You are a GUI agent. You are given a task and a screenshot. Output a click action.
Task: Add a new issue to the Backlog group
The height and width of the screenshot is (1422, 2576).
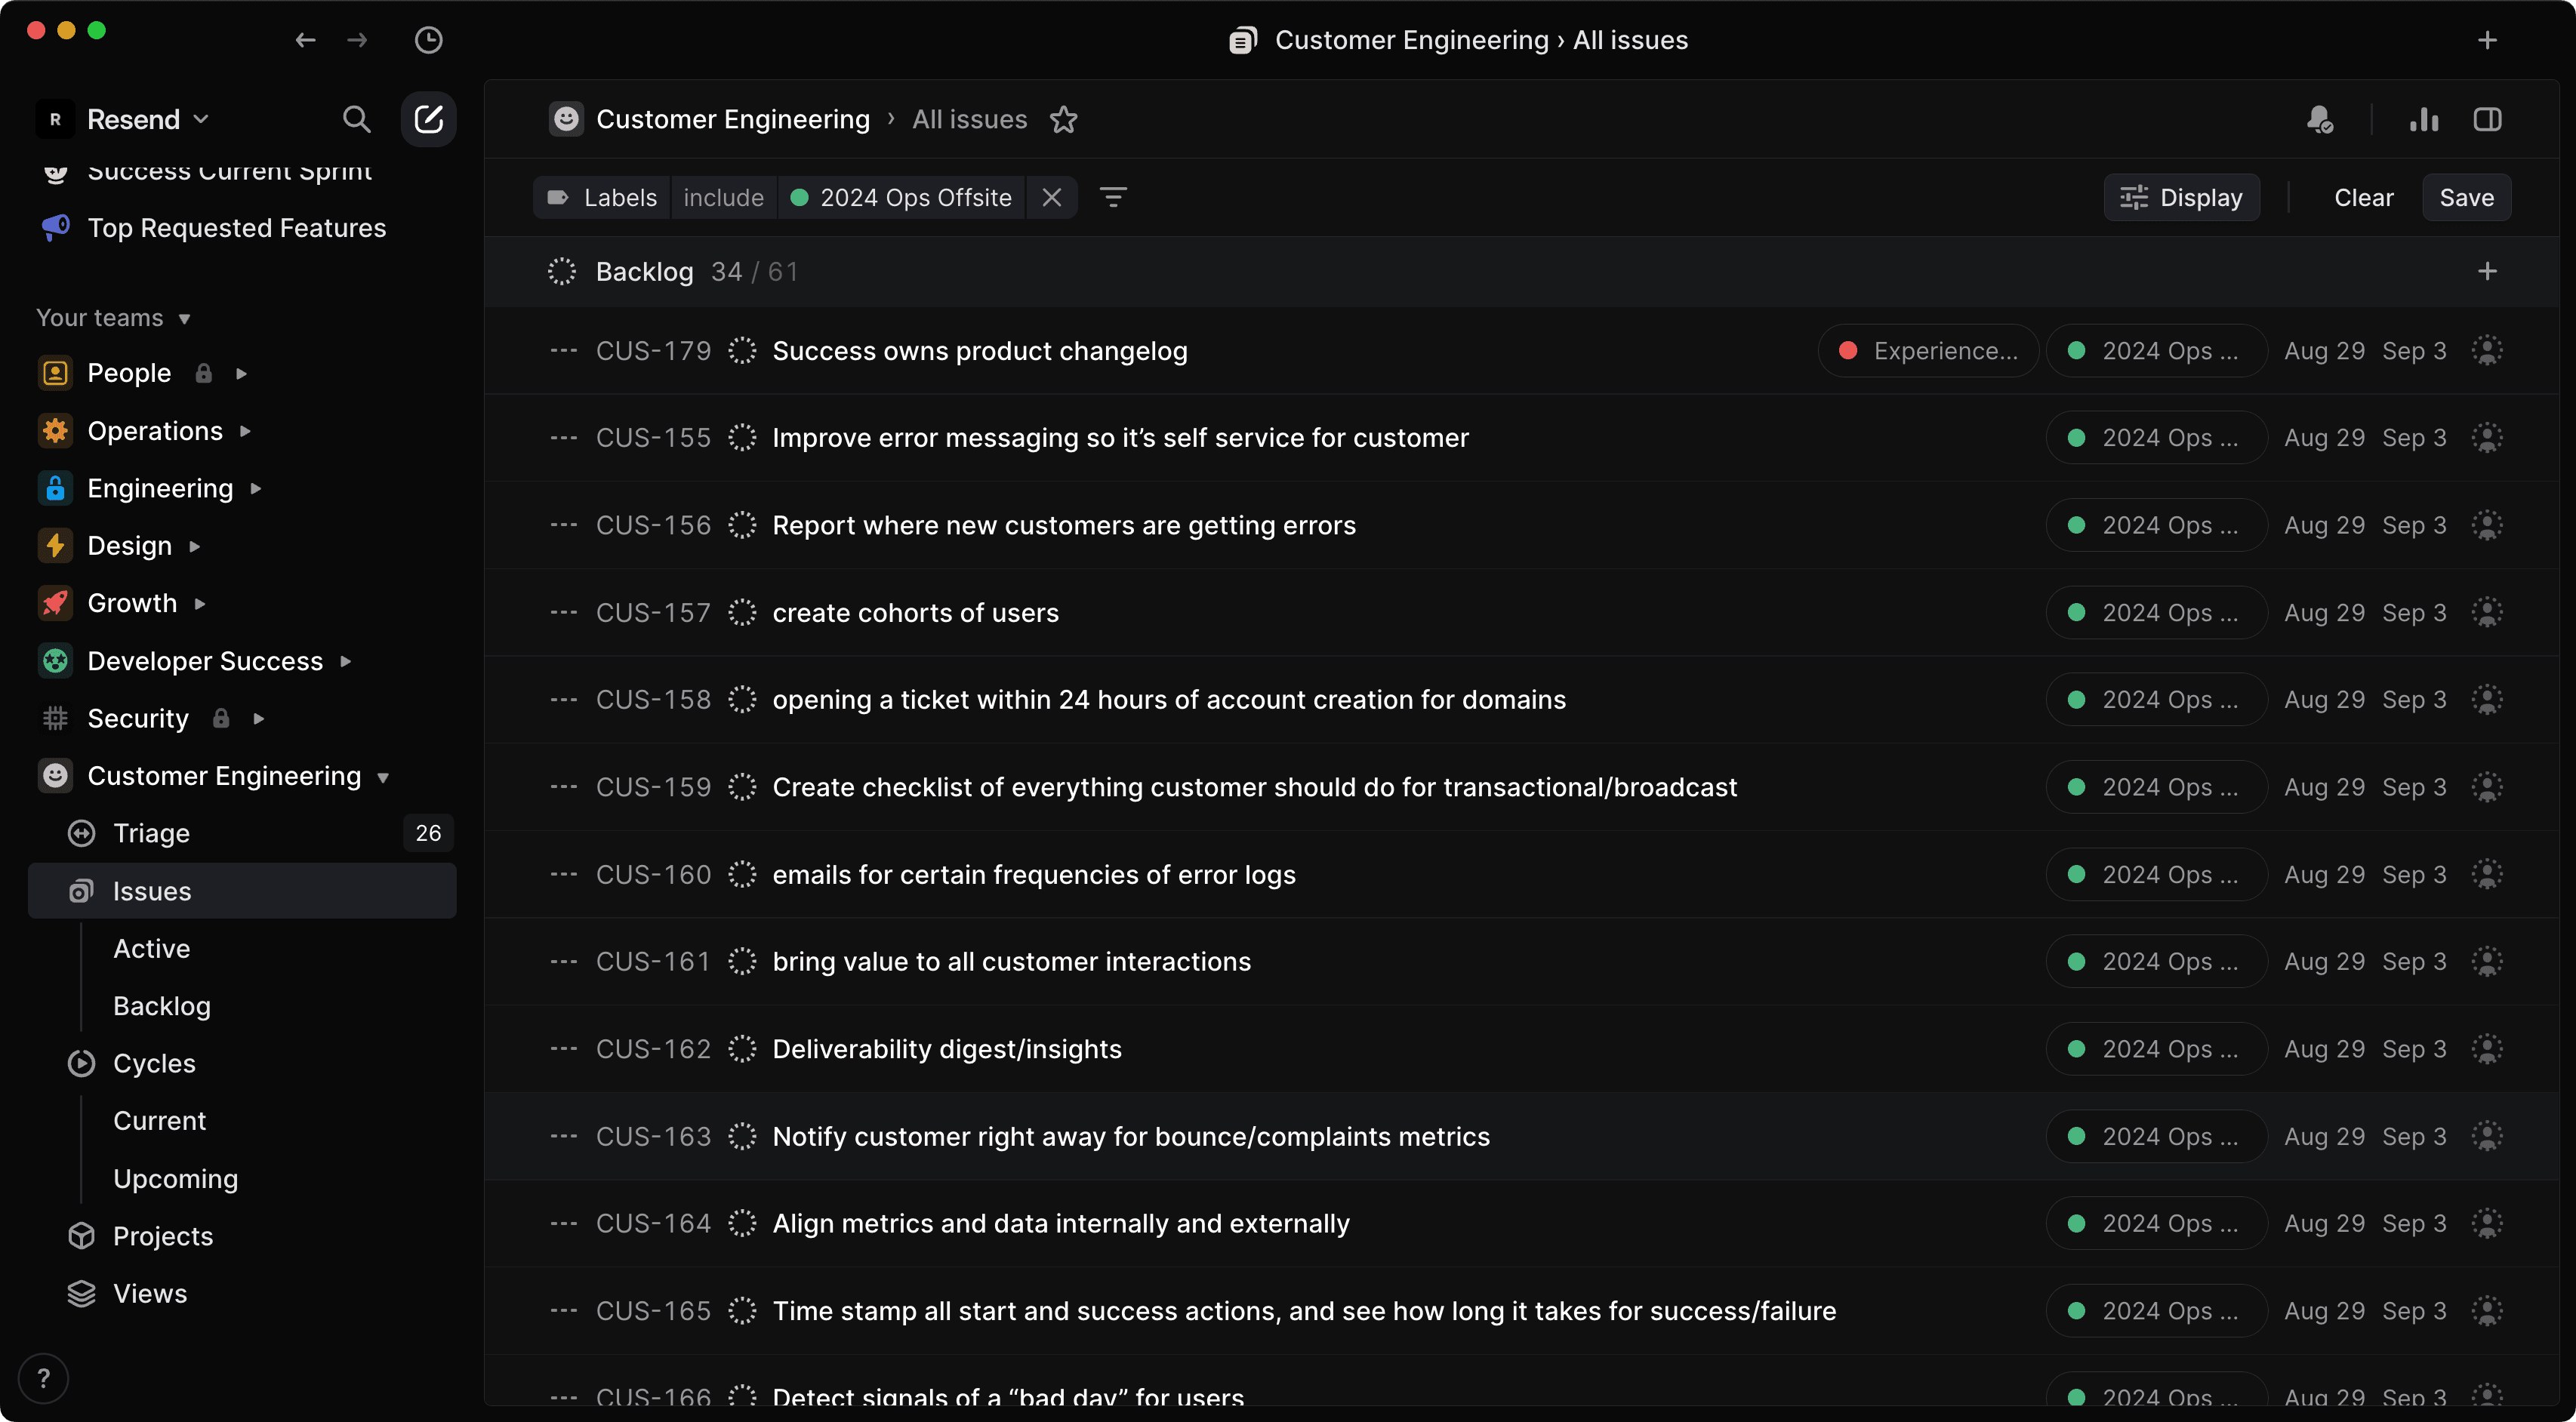point(2487,271)
